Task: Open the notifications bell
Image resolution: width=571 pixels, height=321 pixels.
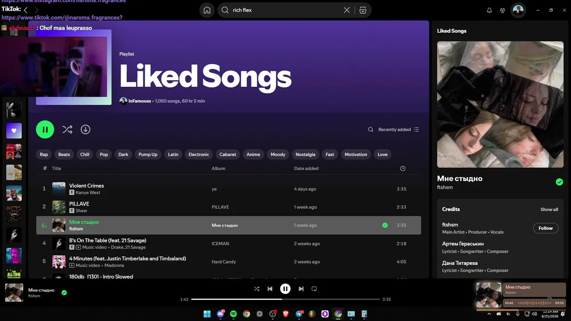Action: tap(489, 10)
